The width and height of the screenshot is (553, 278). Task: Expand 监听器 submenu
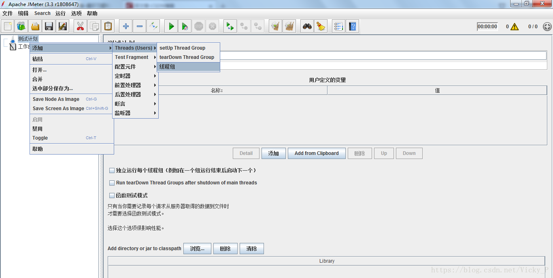pyautogui.click(x=135, y=113)
